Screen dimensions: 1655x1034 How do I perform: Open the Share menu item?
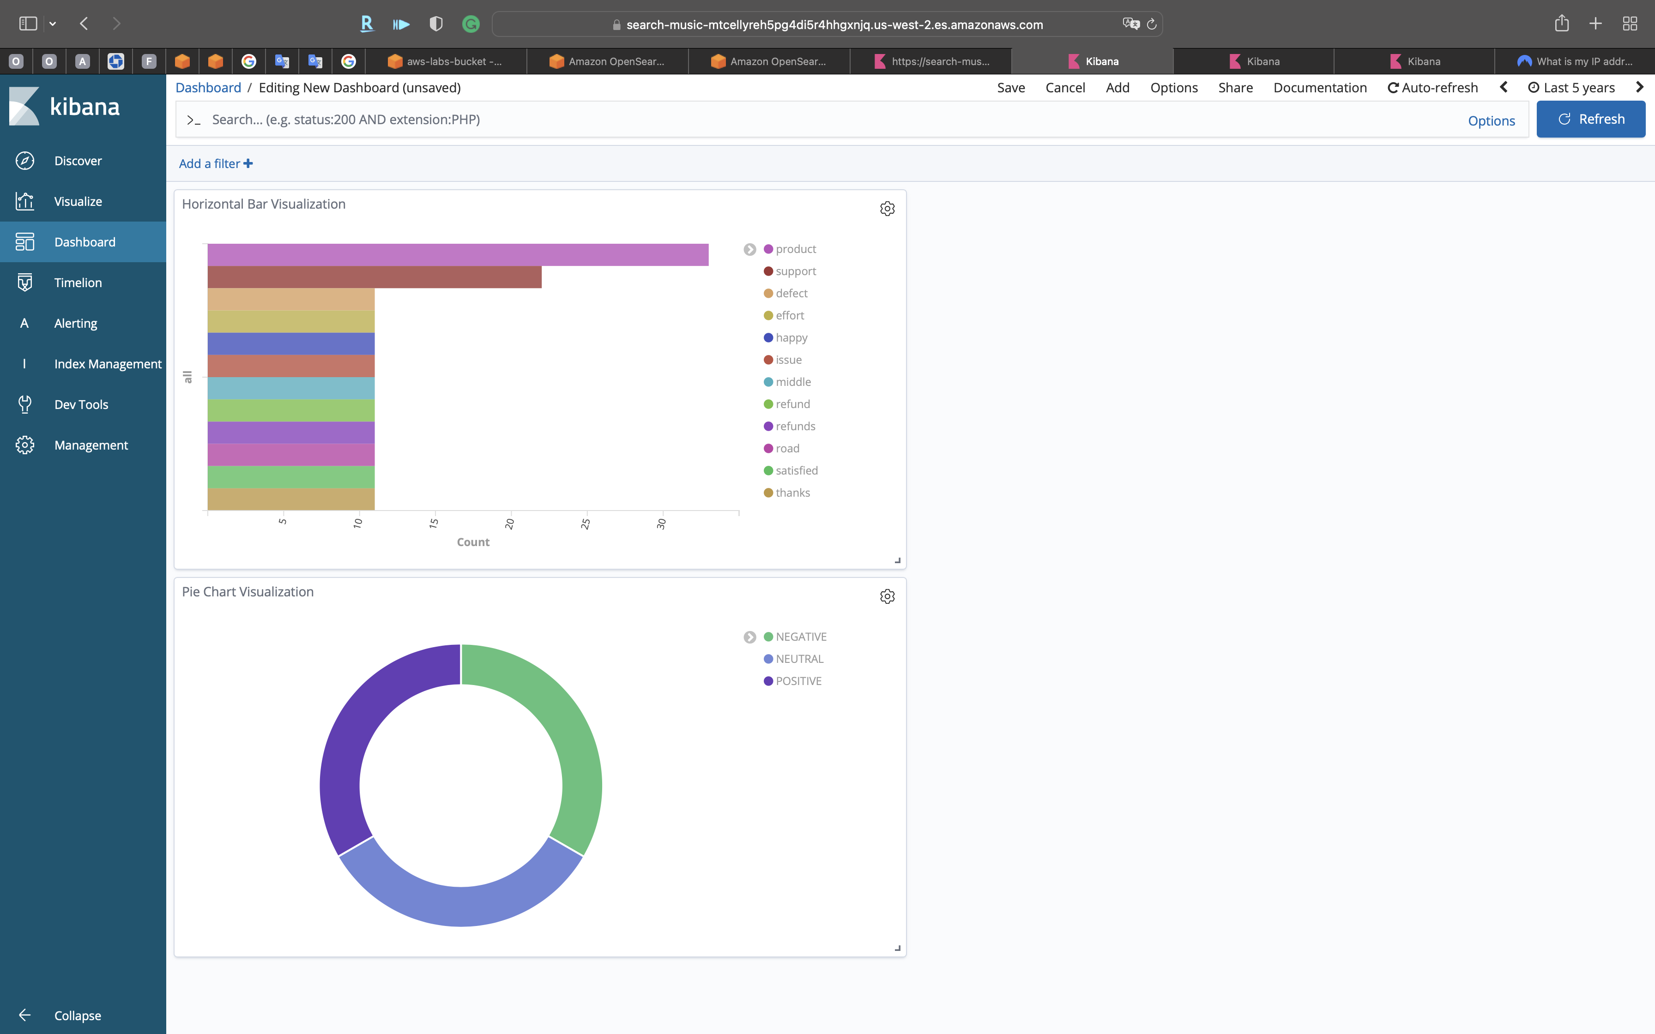(x=1235, y=88)
